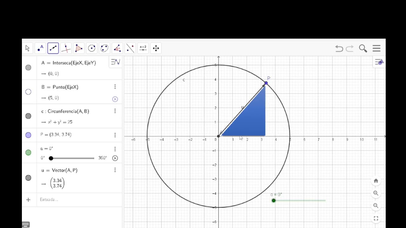Screen dimensions: 406x228
Task: Open options menu for circle c
Action: click(x=115, y=111)
